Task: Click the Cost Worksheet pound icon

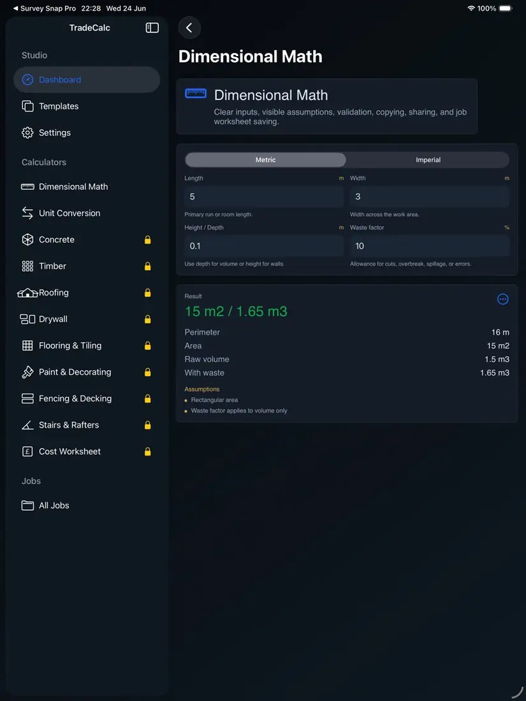Action: click(27, 452)
